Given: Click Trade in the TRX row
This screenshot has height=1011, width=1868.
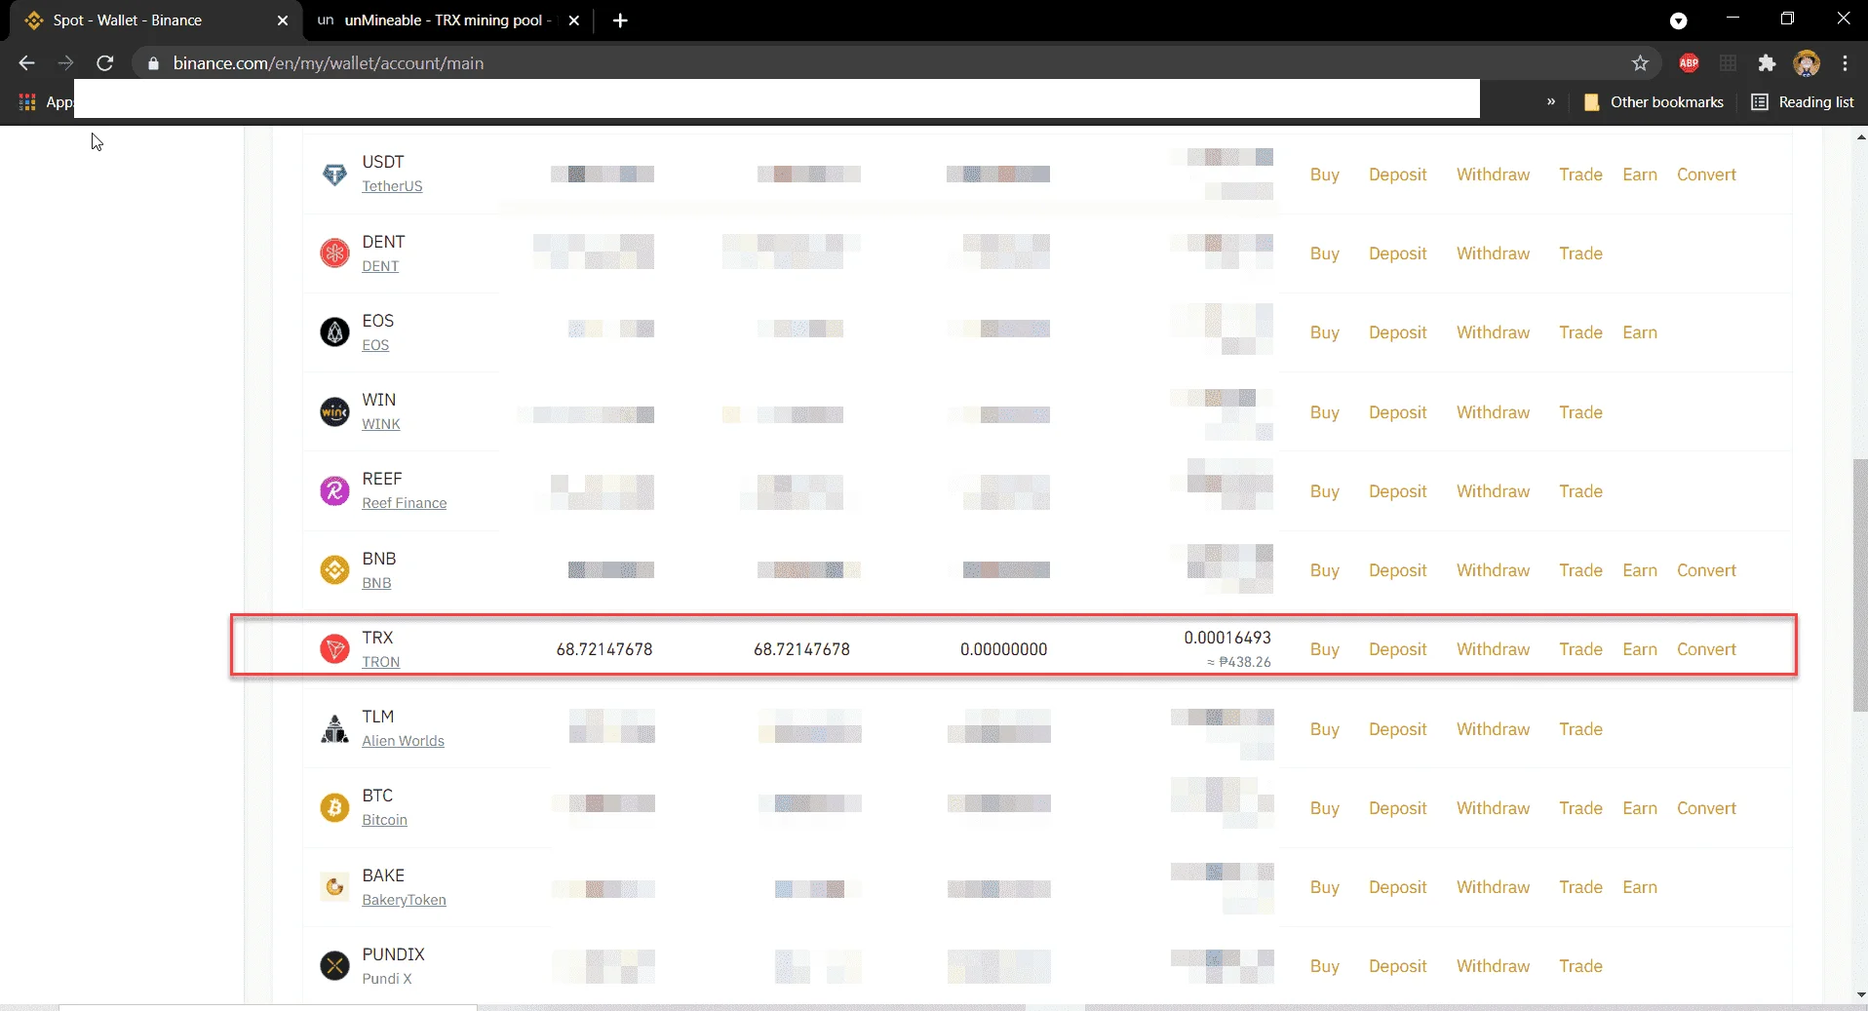Looking at the screenshot, I should coord(1580,649).
